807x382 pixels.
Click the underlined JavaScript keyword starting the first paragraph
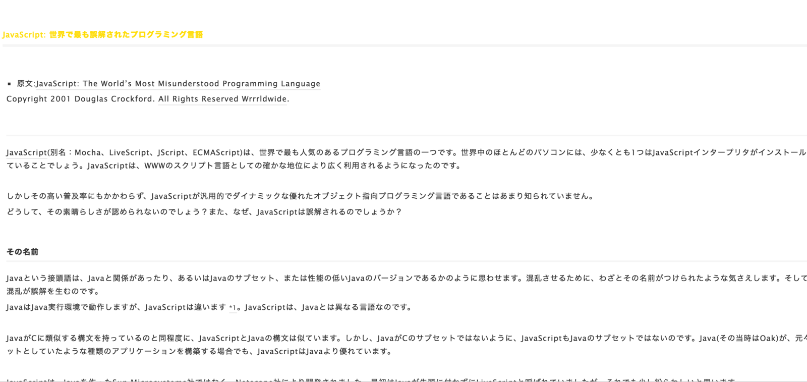point(27,152)
